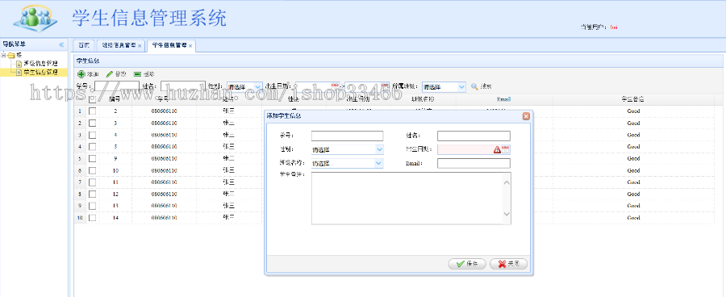726x297 pixels.
Task: Click the green plus Add toolbar button
Action: coord(87,74)
